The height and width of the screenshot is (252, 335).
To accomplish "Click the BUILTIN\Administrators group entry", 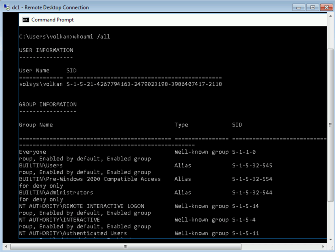I will 56,193.
